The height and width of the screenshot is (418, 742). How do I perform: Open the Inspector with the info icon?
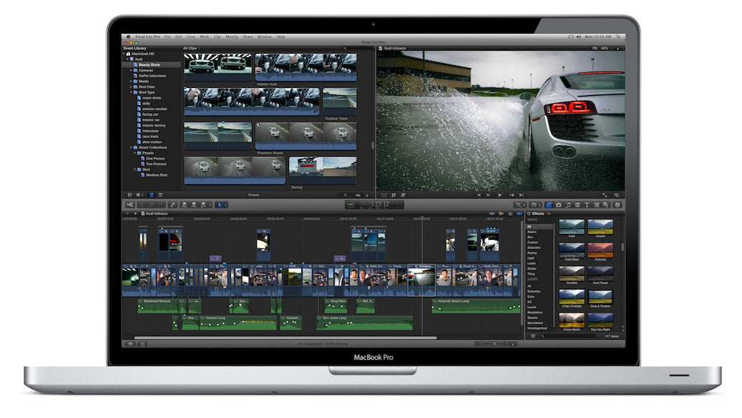(x=617, y=205)
